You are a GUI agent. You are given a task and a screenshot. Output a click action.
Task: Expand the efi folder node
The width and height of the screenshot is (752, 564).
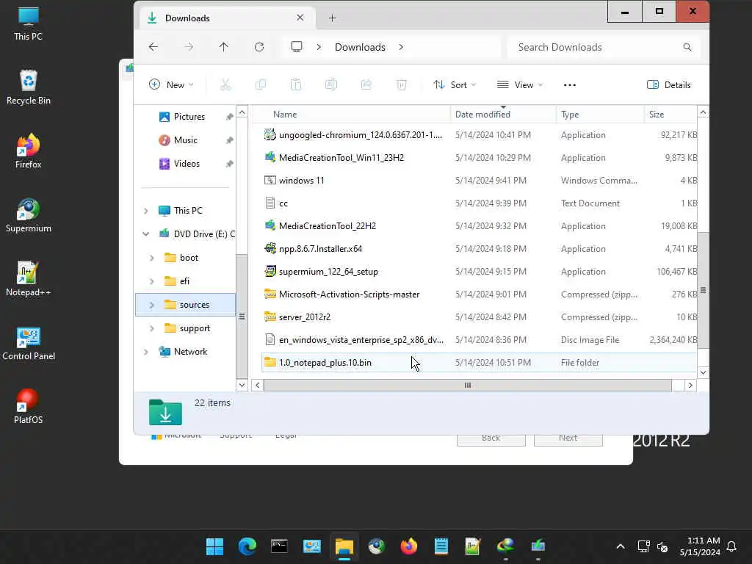point(151,281)
